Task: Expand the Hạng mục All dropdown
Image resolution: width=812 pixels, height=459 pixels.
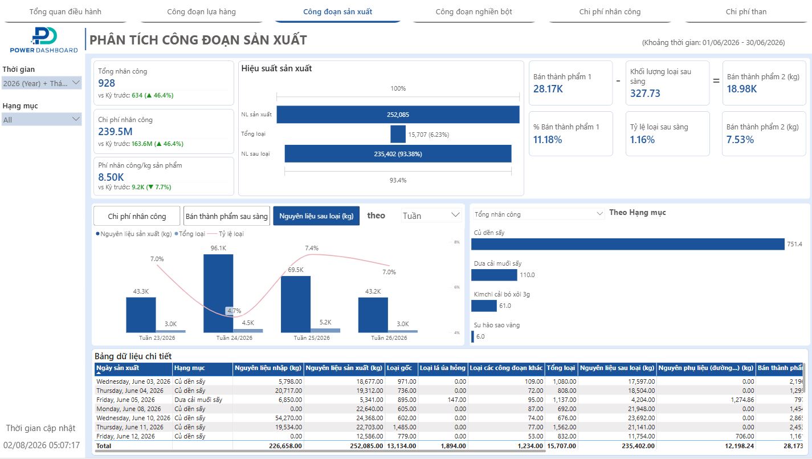Action: [42, 119]
